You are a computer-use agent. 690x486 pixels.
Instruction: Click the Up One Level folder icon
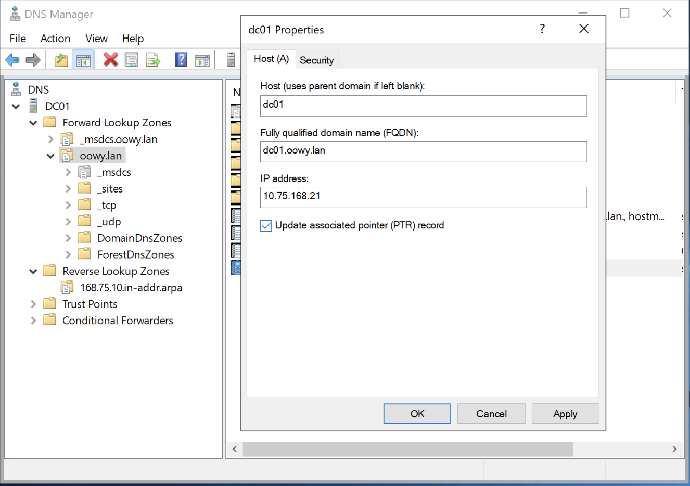[61, 60]
